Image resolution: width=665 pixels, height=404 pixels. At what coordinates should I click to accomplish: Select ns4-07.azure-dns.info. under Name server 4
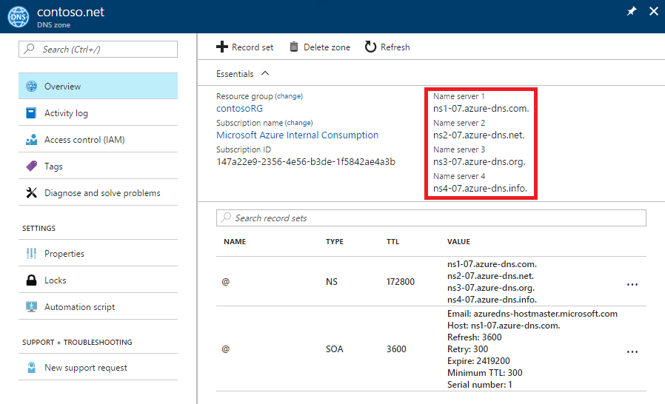[x=480, y=189]
